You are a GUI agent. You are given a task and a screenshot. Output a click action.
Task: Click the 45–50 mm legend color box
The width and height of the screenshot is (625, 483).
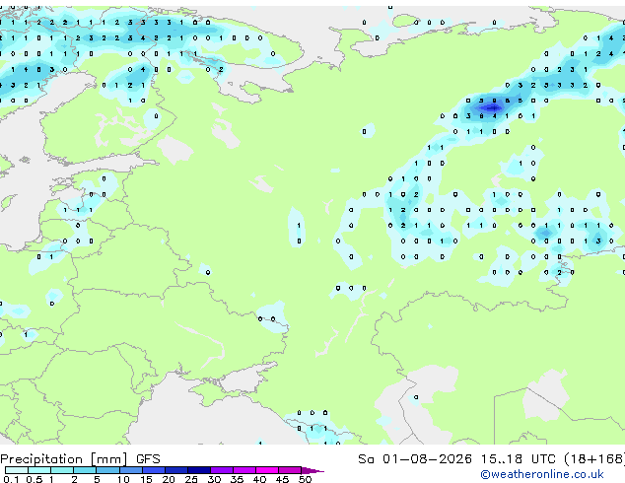point(290,470)
